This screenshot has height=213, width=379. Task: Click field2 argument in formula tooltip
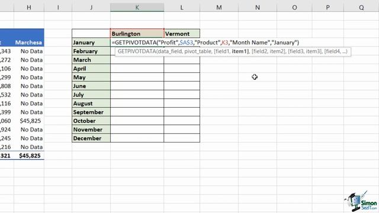tap(261, 51)
